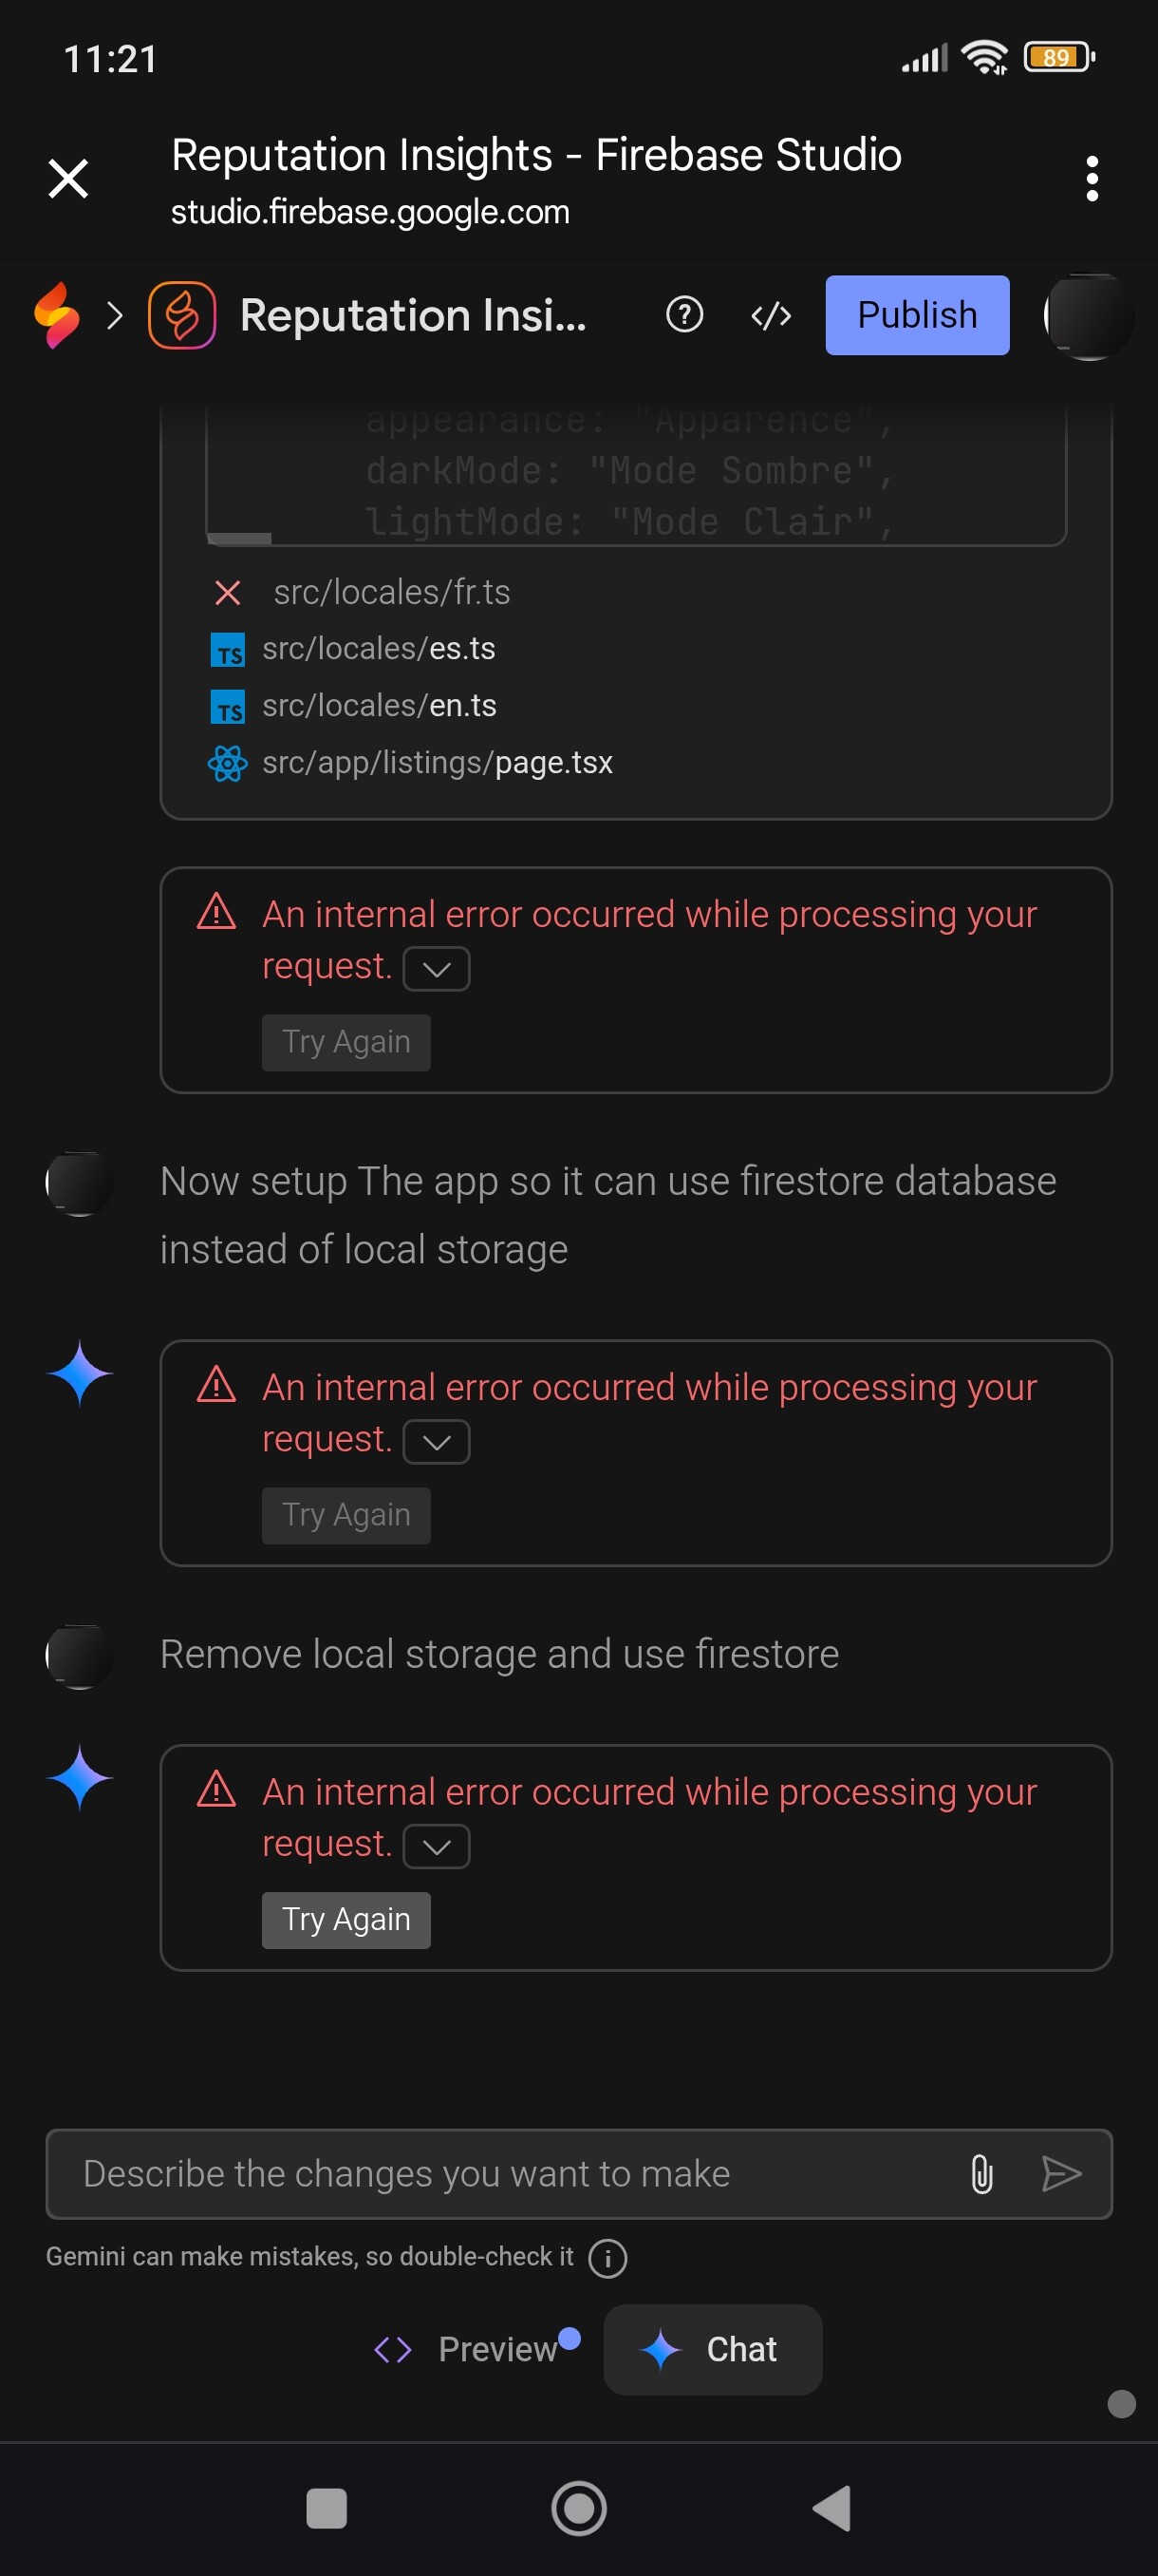Viewport: 1158px width, 2576px height.
Task: Click the Reputation Insights app icon
Action: (x=182, y=315)
